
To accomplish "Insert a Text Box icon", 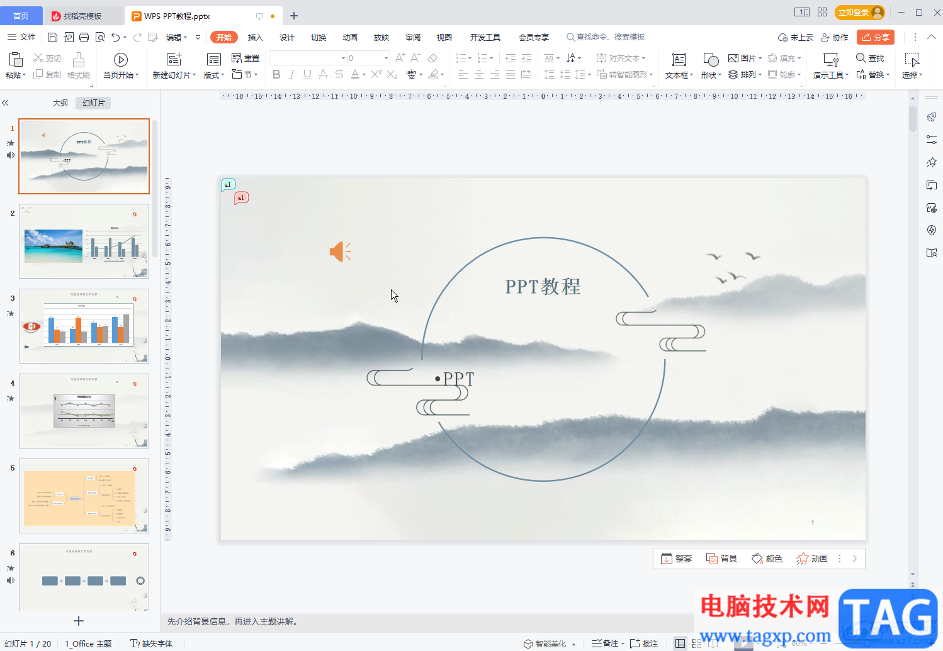I will pyautogui.click(x=679, y=60).
